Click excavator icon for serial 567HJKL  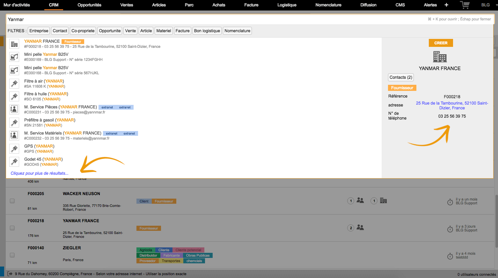(x=14, y=70)
